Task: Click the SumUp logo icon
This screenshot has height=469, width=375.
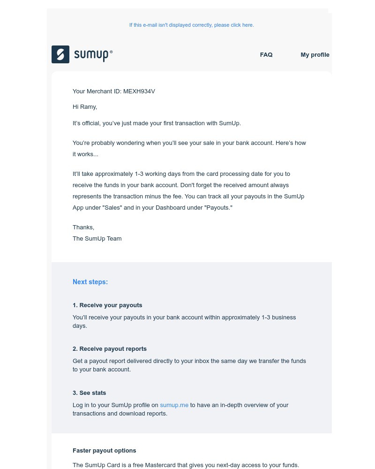Action: coord(60,54)
